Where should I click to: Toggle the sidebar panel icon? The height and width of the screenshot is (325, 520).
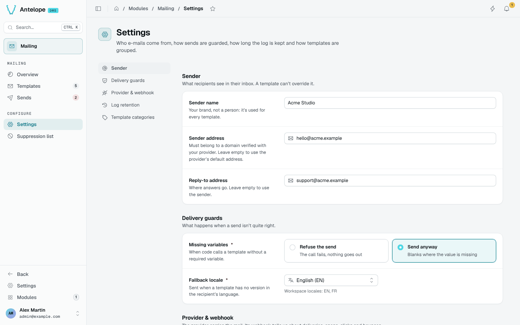pyautogui.click(x=98, y=9)
